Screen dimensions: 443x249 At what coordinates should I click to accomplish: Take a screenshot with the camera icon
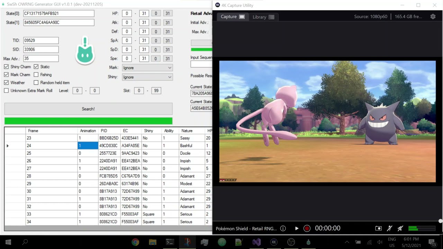click(x=378, y=228)
